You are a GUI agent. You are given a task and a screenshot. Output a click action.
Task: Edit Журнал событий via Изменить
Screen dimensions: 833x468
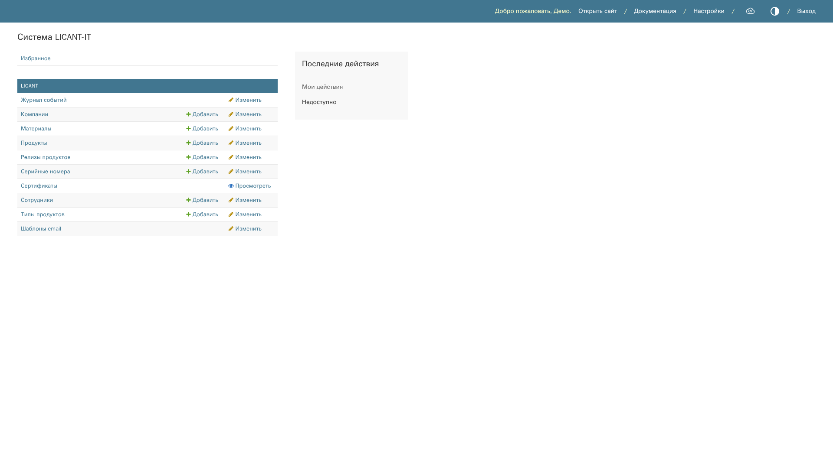245,100
